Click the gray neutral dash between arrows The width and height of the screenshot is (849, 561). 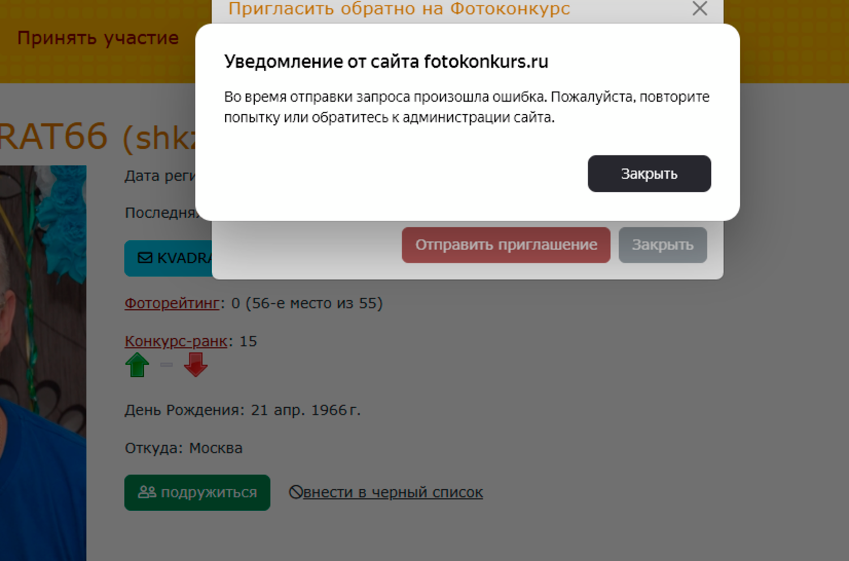point(166,365)
